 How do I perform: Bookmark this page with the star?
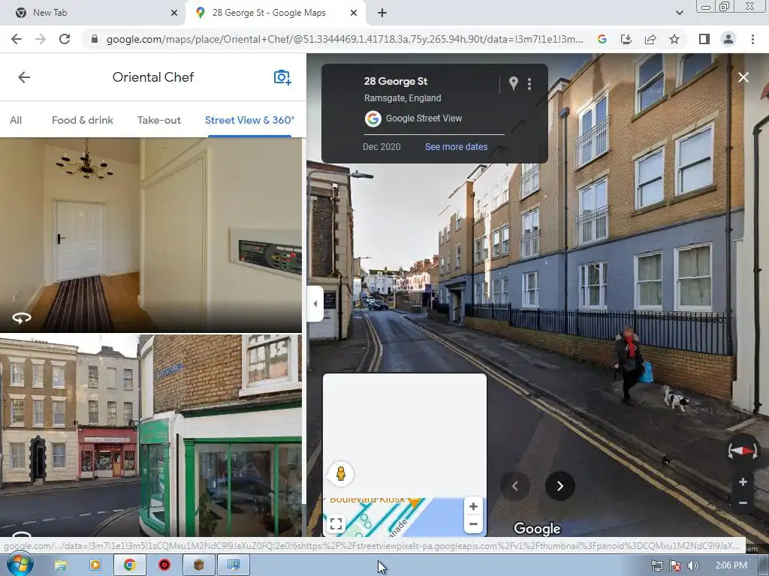click(x=674, y=39)
